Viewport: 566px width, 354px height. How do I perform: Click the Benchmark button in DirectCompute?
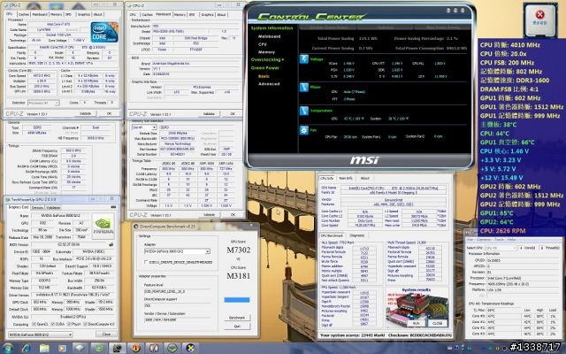click(x=237, y=318)
